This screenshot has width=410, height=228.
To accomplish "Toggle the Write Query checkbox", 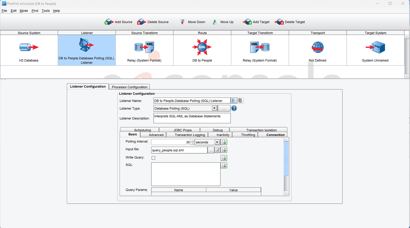I will [154, 158].
